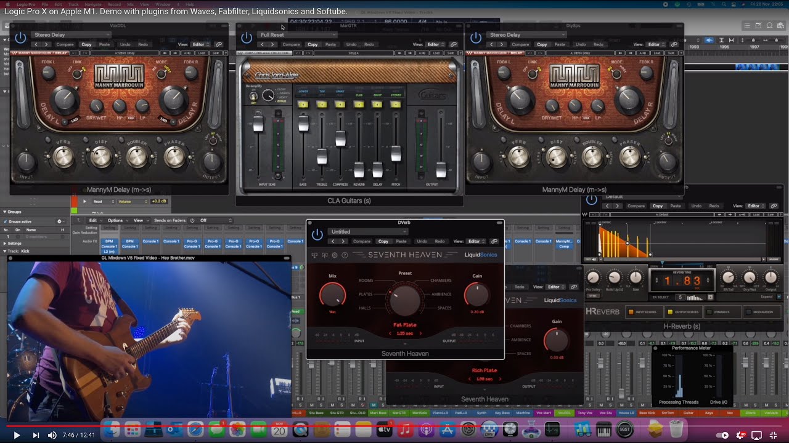Go to next preset in MarGTR
This screenshot has height=443, width=789.
(272, 44)
